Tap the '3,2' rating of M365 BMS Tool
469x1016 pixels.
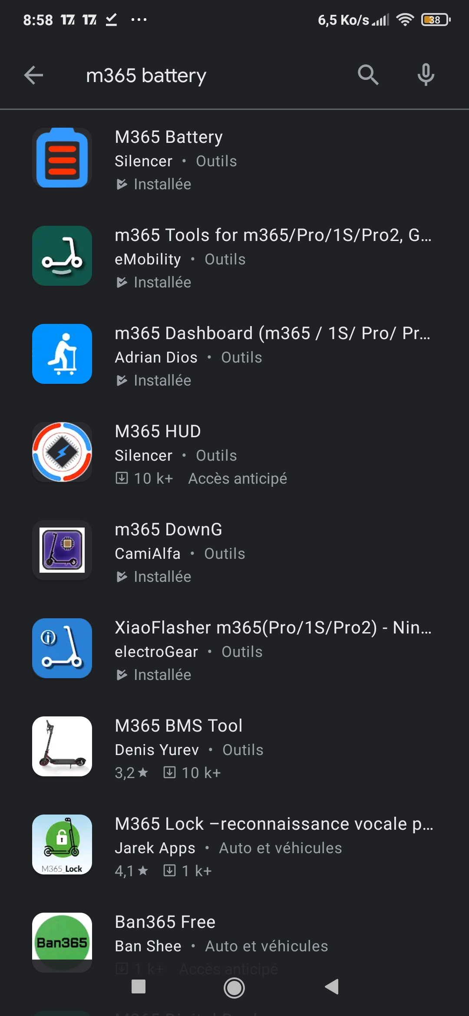click(x=125, y=773)
